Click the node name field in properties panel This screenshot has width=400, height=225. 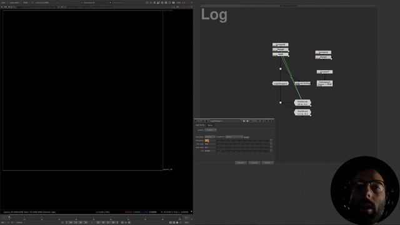point(225,121)
